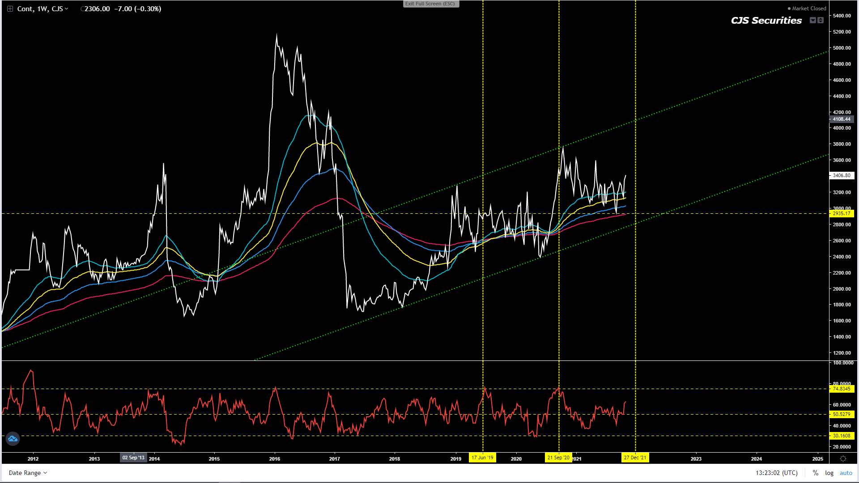Toggle log scale mode
859x483 pixels.
[x=829, y=473]
